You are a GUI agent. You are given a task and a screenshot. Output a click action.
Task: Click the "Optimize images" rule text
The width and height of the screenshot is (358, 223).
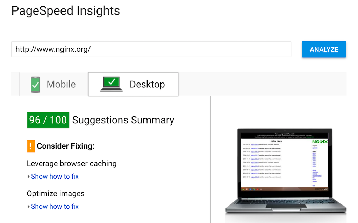pos(56,194)
